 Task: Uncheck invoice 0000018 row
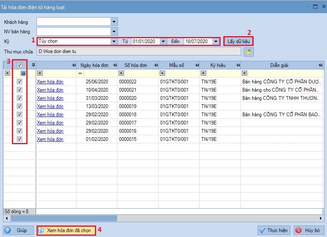coord(19,115)
